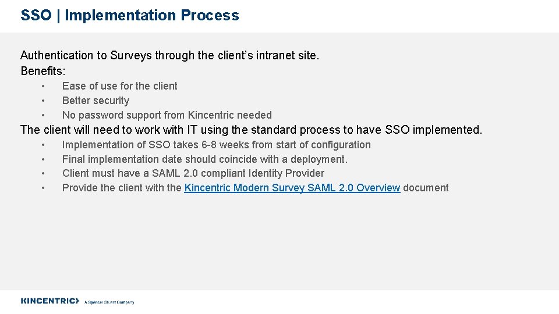Select "No password support from Kincentric needed" text
Screen dimensions: 559x314
pyautogui.click(x=167, y=115)
